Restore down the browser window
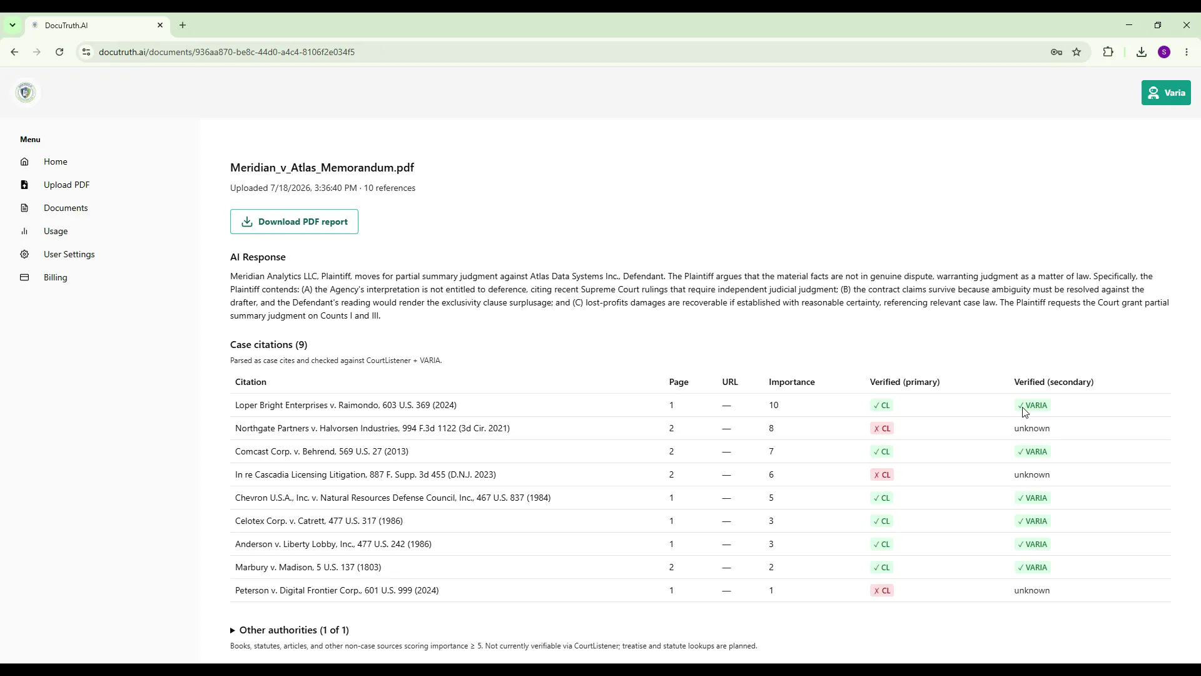 pyautogui.click(x=1158, y=25)
